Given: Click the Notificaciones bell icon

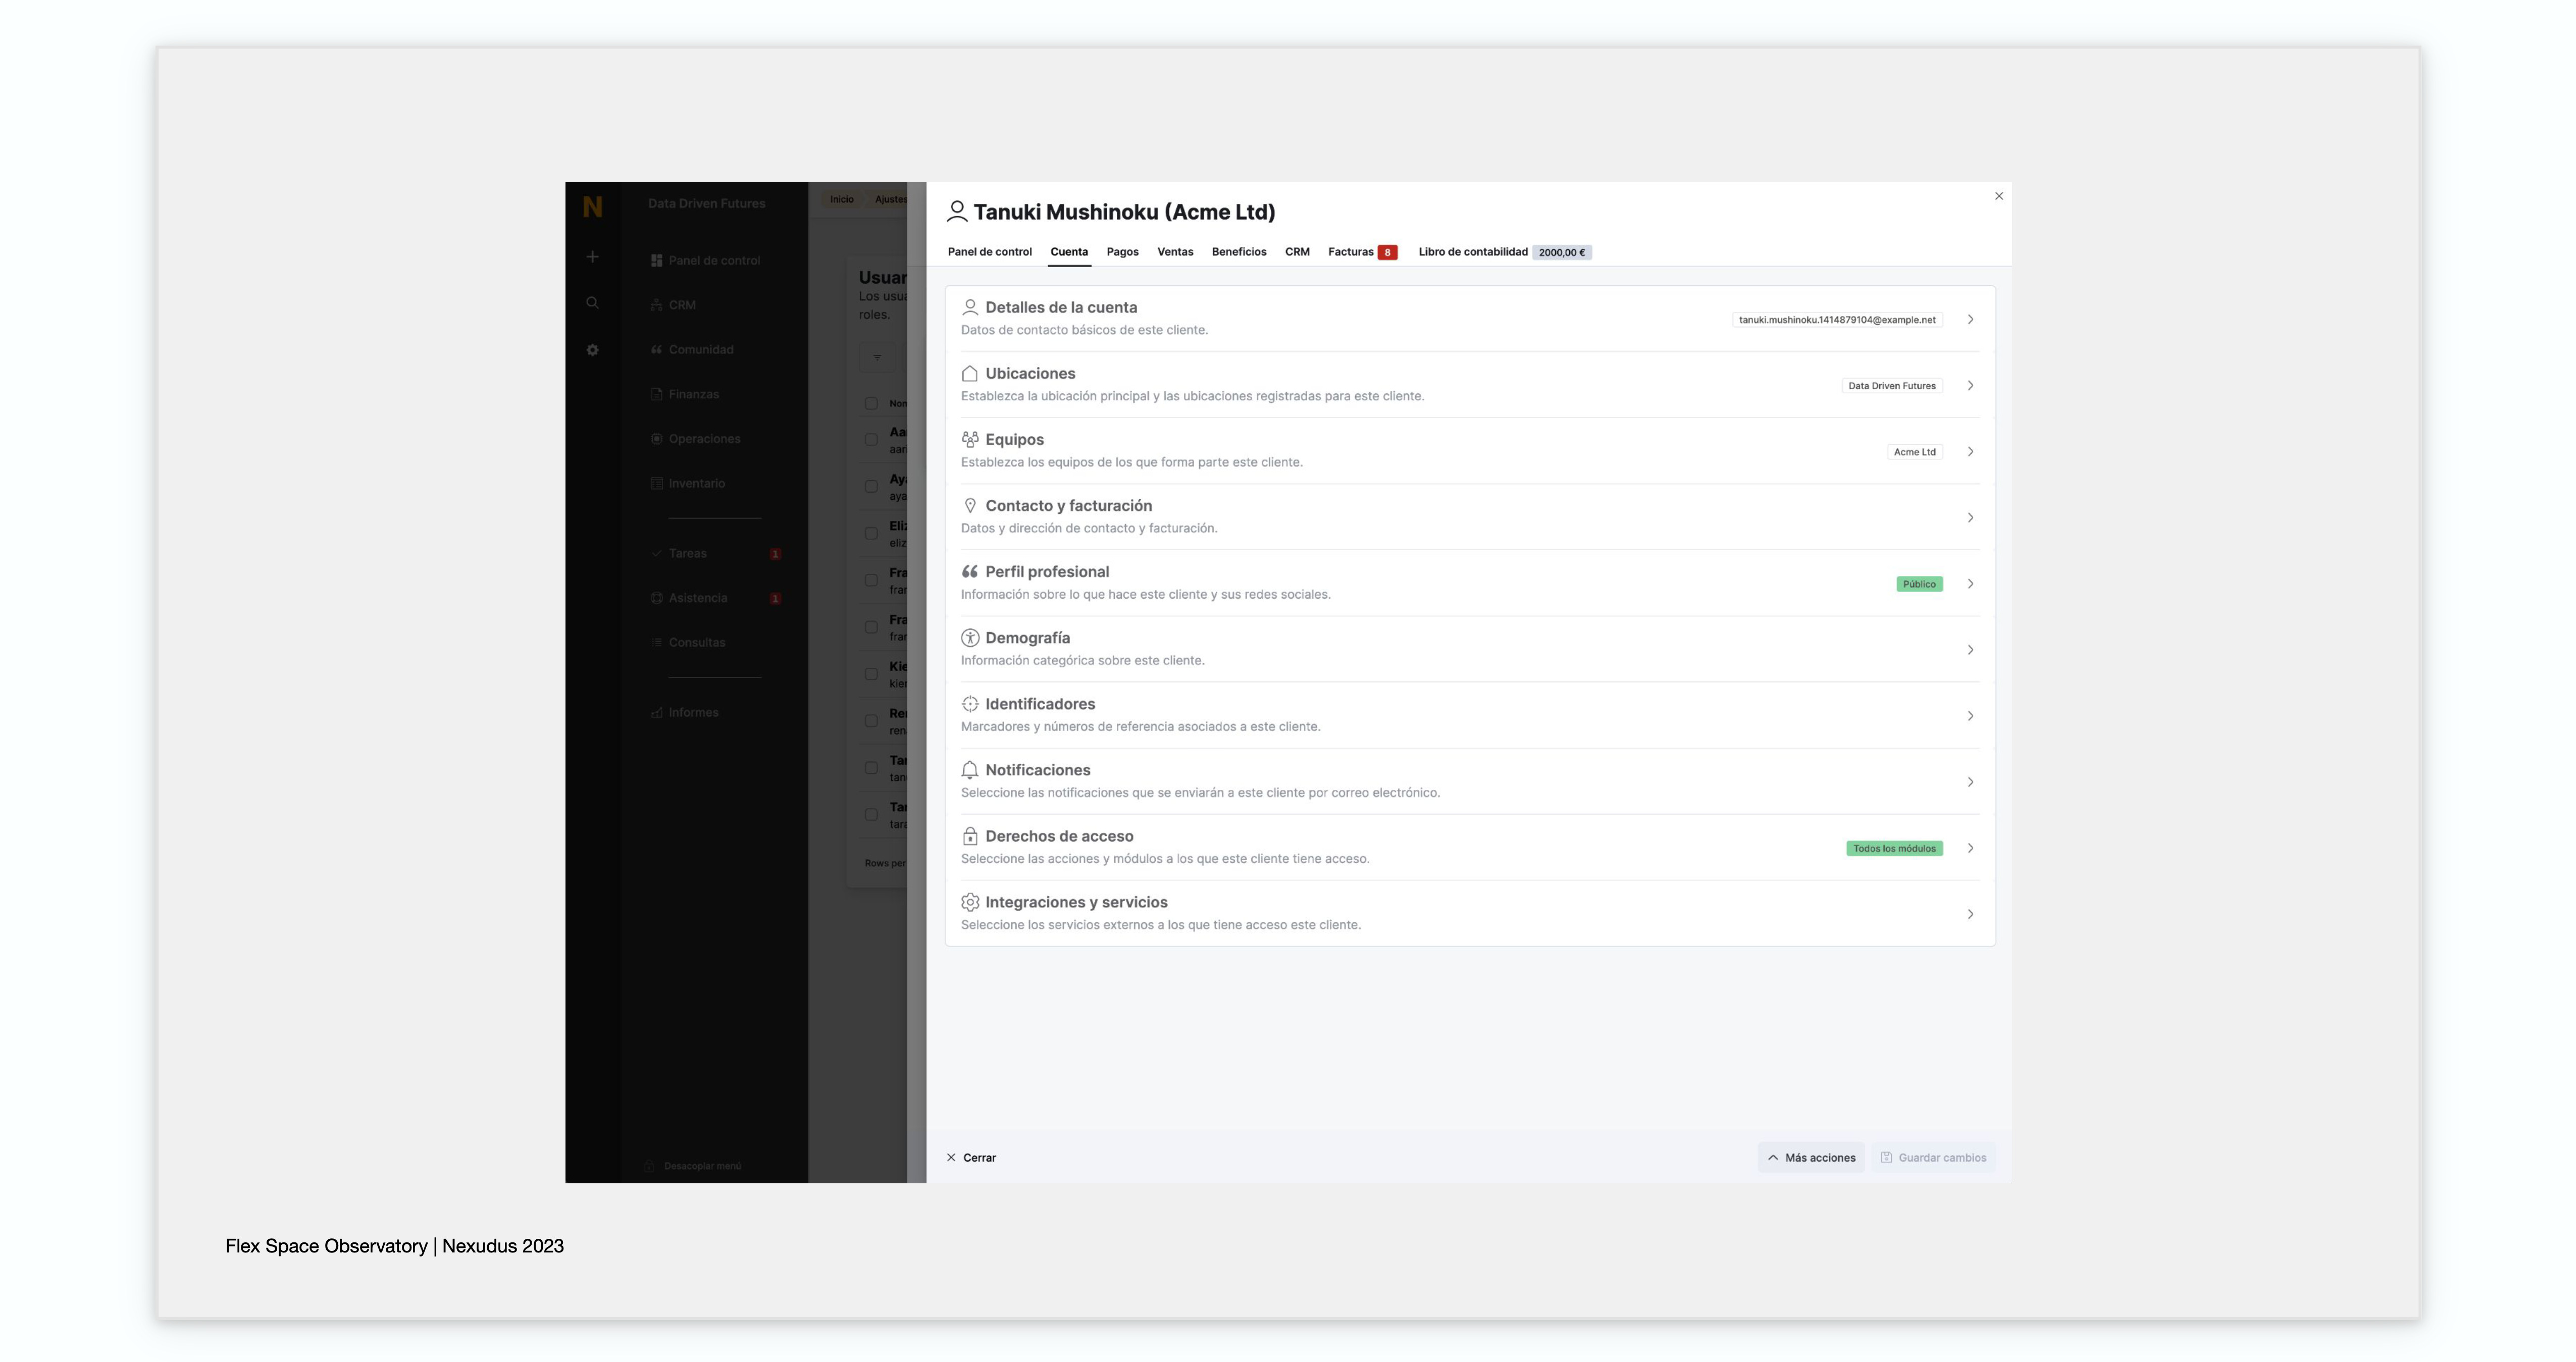Looking at the screenshot, I should coord(969,769).
